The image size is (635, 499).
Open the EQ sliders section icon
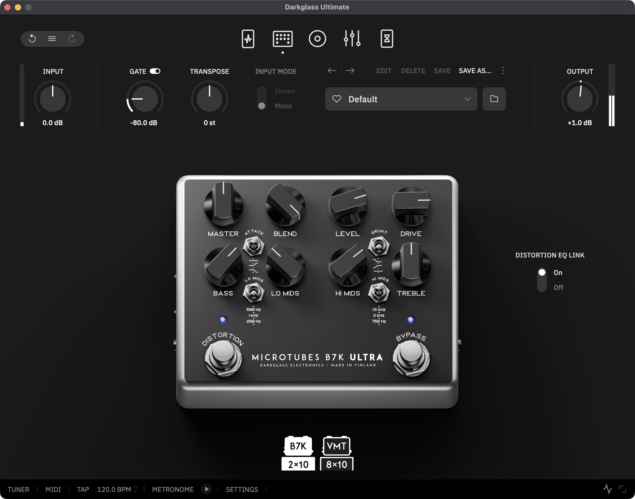tap(352, 39)
